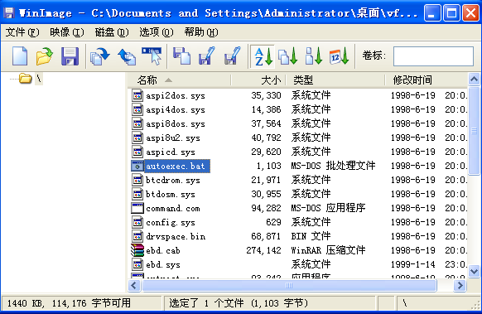Click the Inject files toolbar icon
This screenshot has width=482, height=314.
pos(181,56)
